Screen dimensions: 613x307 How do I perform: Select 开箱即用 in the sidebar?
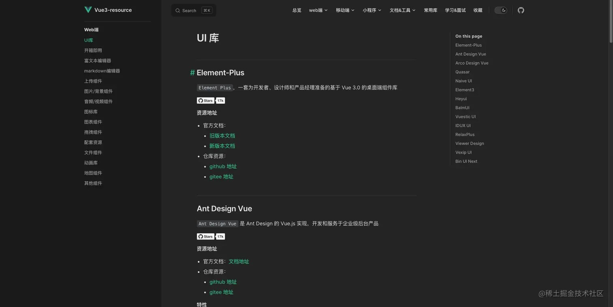(x=93, y=50)
